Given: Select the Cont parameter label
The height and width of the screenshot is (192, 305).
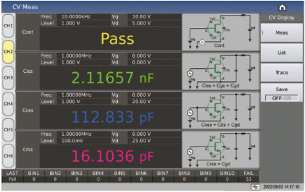Looking at the screenshot, I should coord(28,32).
